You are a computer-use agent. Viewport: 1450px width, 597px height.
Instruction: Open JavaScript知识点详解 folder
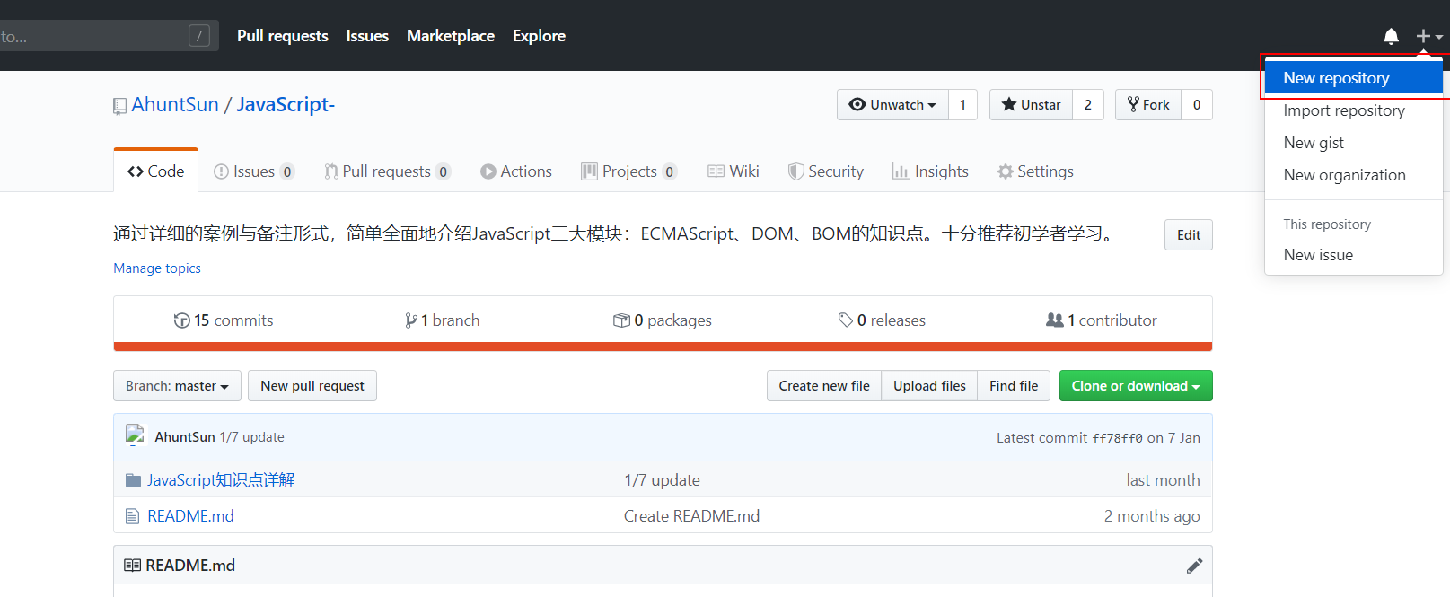(x=221, y=480)
